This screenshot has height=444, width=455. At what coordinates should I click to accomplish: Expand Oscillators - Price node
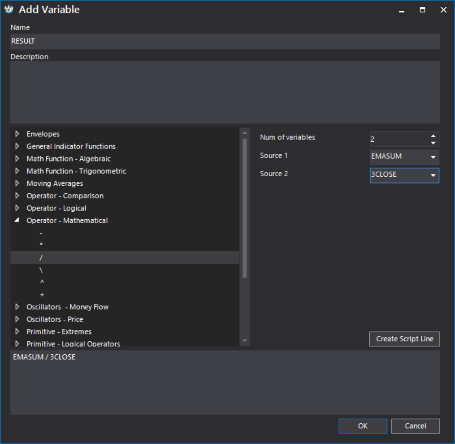coord(17,319)
